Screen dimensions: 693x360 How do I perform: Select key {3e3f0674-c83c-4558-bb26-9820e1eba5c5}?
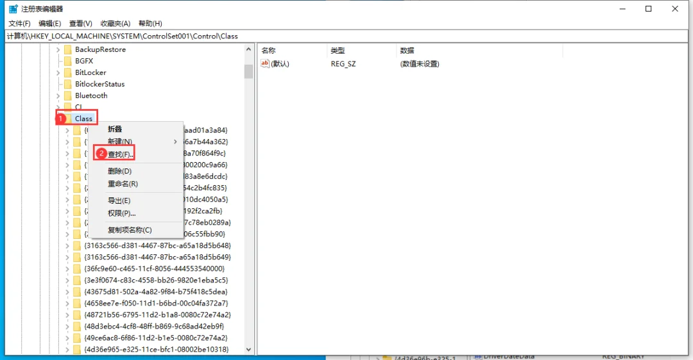[156, 280]
